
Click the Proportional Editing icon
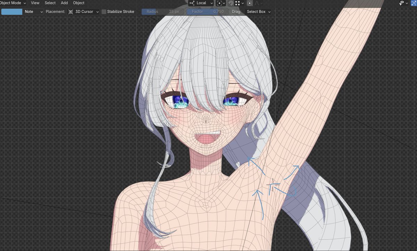click(x=250, y=3)
